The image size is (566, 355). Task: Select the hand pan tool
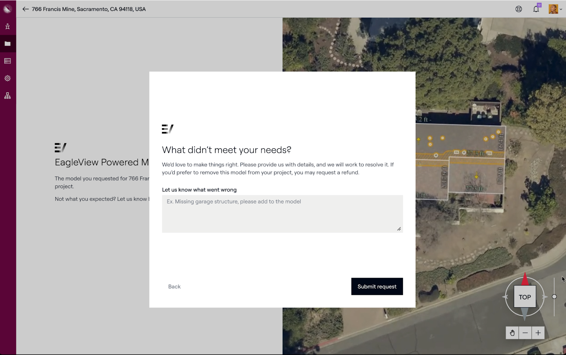[512, 333]
